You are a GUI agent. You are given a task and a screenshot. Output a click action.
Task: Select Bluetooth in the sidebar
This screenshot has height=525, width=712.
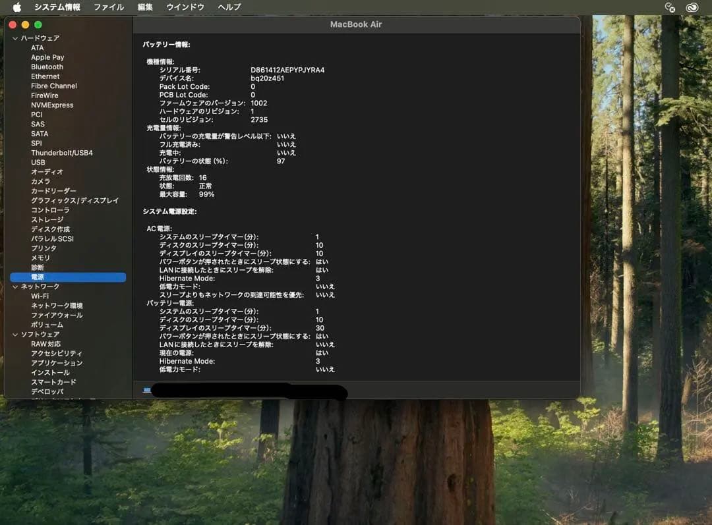pos(47,67)
